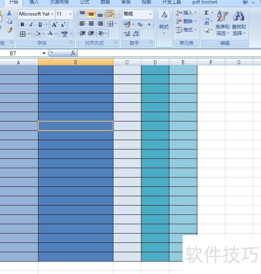The height and width of the screenshot is (274, 261).
Task: Click Merge and Center icon
Action: pos(110,24)
